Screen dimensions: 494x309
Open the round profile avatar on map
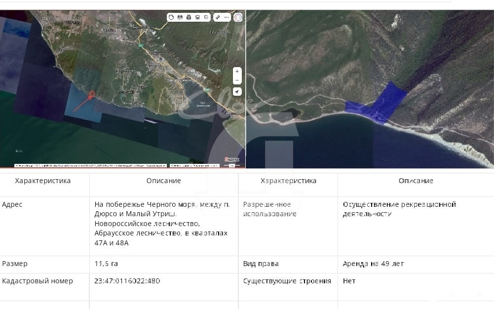pyautogui.click(x=238, y=17)
